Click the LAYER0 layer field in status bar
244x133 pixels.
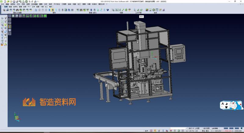point(215,128)
